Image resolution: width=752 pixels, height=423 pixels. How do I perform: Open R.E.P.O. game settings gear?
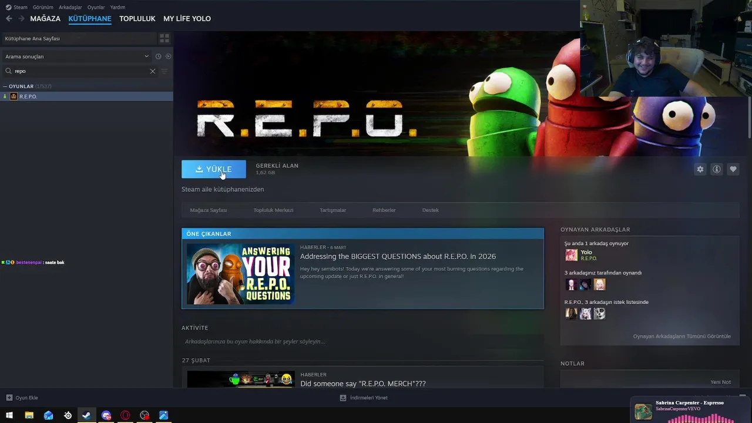[x=700, y=169]
